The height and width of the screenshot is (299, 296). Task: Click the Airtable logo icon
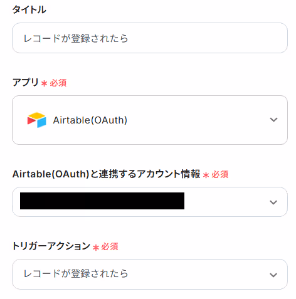(37, 120)
